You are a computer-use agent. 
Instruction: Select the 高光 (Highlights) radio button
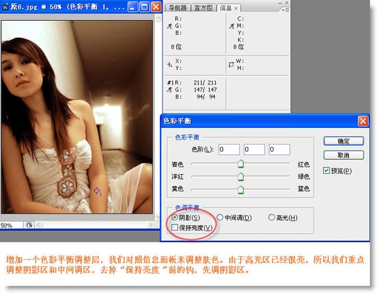272,218
